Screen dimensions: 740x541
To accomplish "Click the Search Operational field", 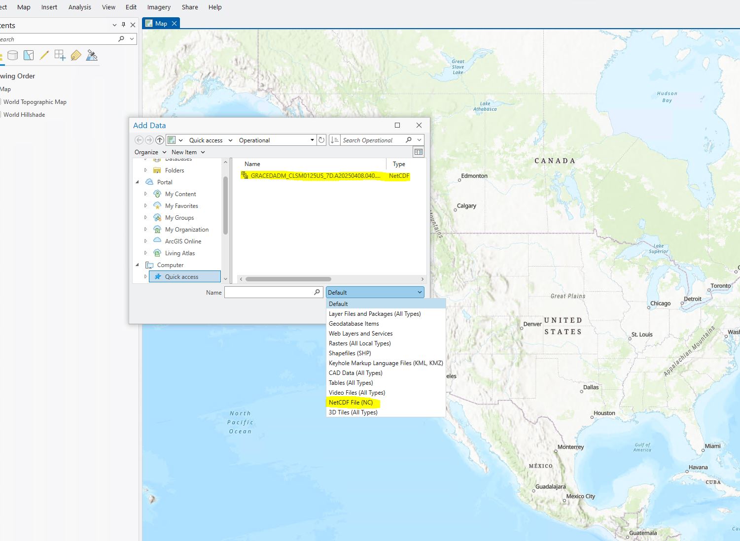I will pos(372,140).
